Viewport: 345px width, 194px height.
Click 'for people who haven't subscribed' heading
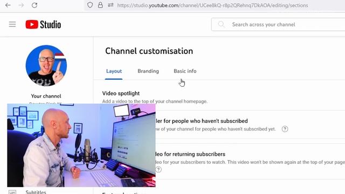click(x=205, y=121)
